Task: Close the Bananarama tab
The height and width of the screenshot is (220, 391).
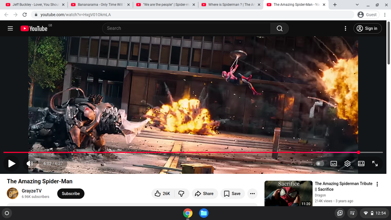Action: (128, 5)
